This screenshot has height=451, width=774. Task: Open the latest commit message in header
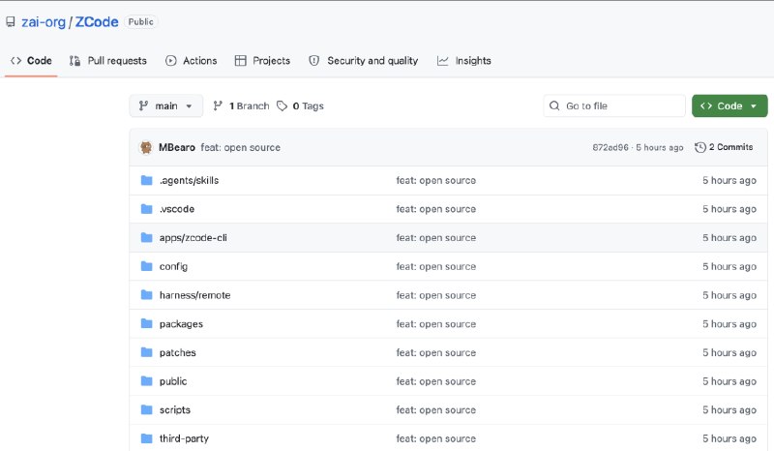[240, 147]
